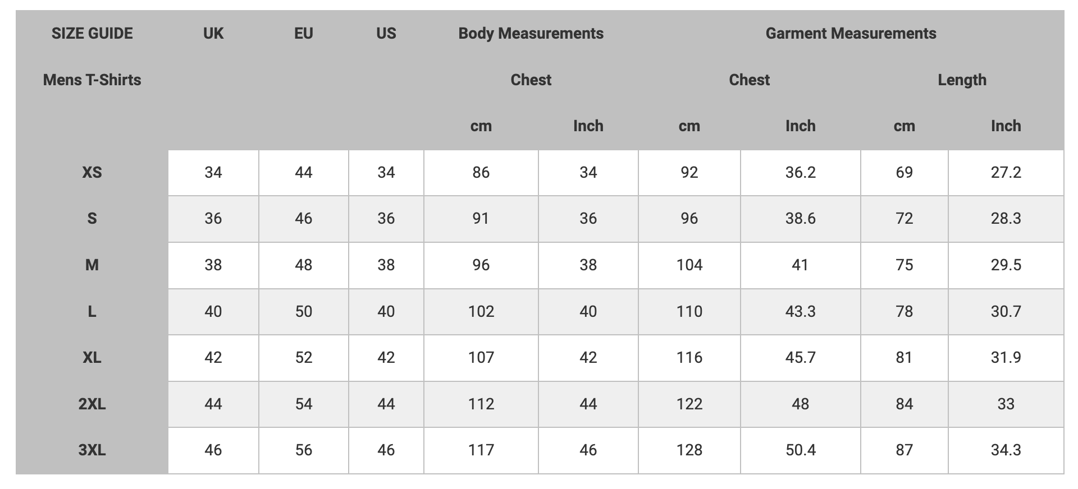Select the Mens T-Shirts label
The width and height of the screenshot is (1078, 489).
(92, 80)
